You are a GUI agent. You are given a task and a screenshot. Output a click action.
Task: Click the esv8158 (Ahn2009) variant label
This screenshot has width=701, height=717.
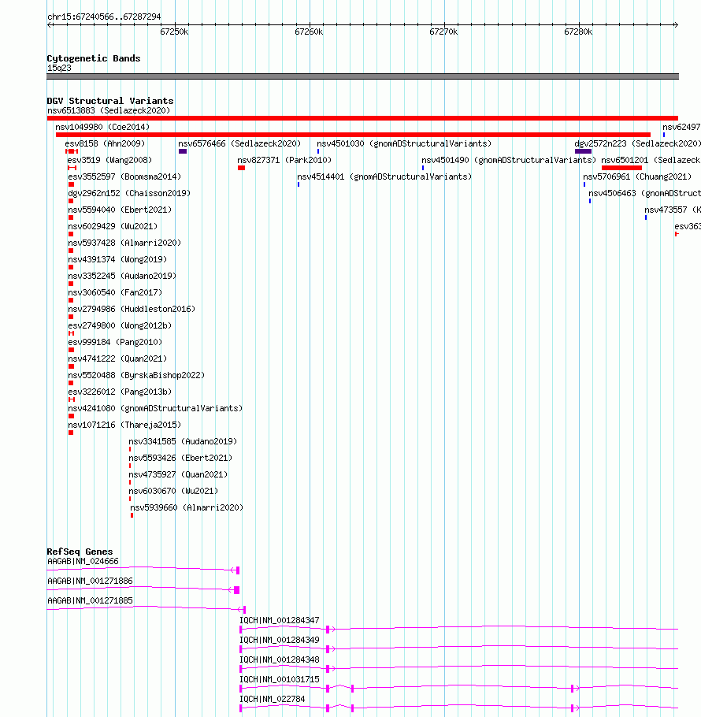(x=105, y=143)
